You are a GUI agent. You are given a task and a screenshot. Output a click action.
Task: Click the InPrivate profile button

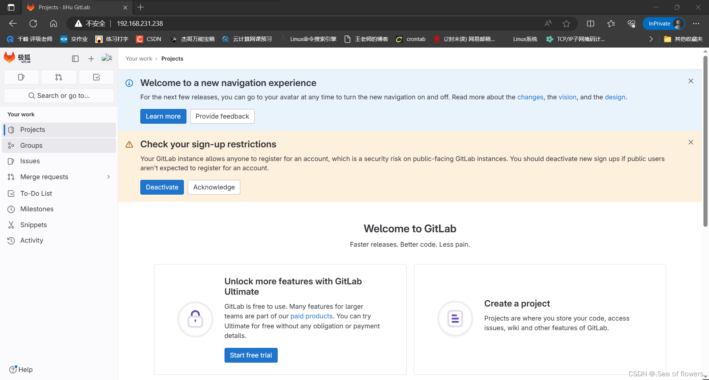click(664, 24)
